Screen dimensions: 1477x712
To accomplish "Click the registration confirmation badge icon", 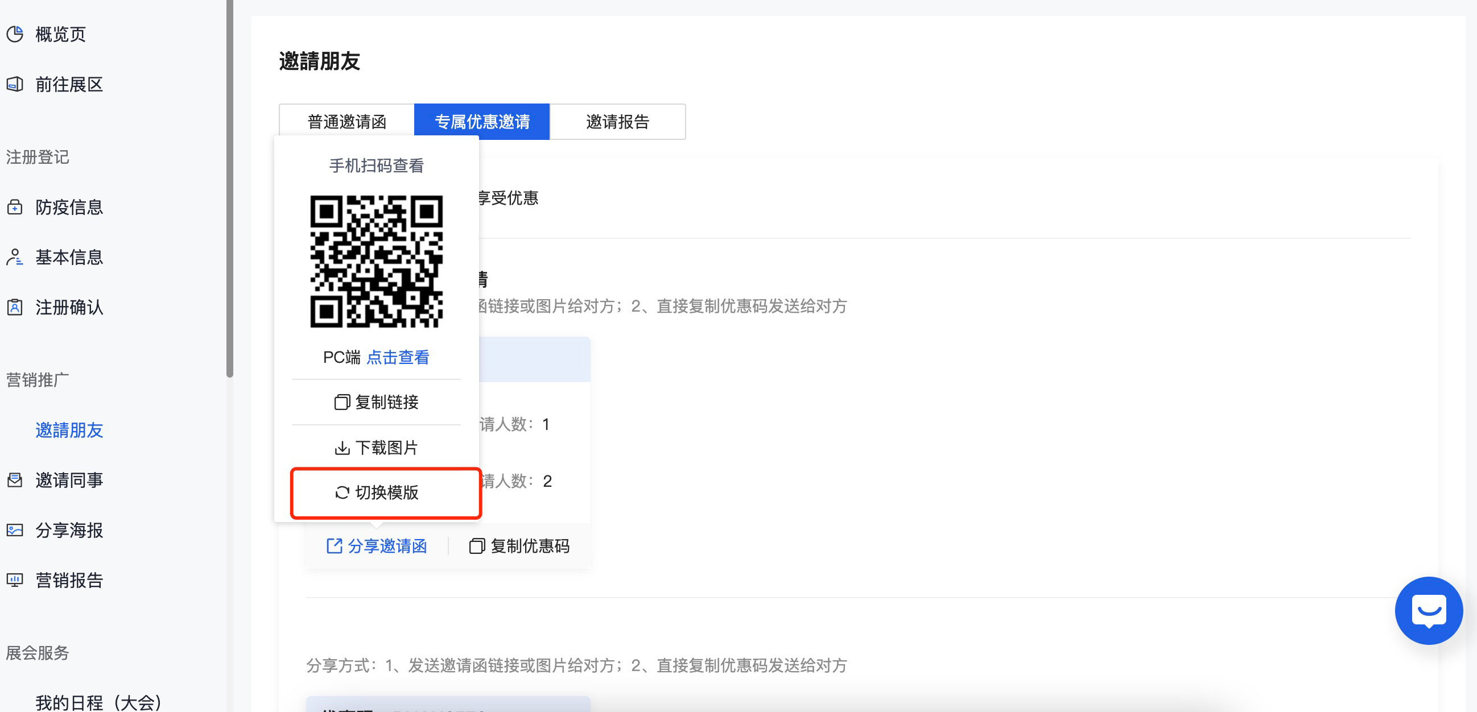I will click(15, 308).
